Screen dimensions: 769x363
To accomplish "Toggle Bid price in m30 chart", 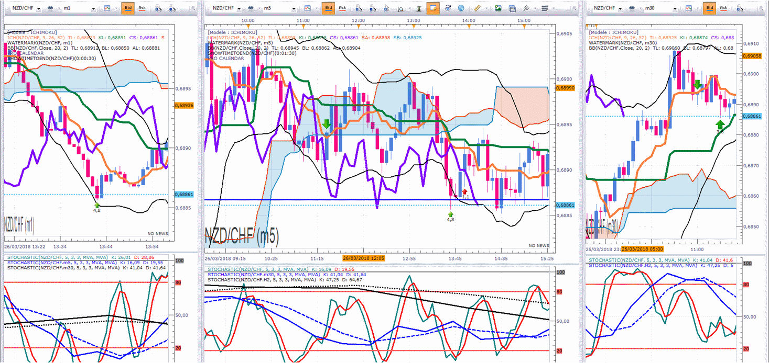I will [709, 8].
